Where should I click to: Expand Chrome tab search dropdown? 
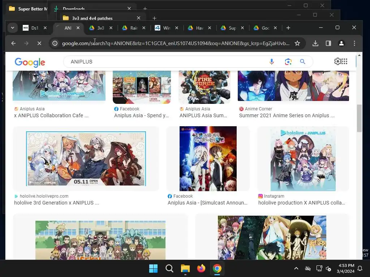click(13, 28)
